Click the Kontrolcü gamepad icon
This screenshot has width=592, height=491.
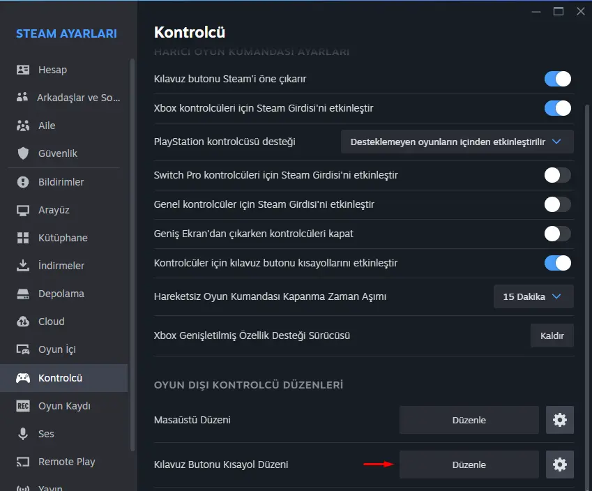23,378
